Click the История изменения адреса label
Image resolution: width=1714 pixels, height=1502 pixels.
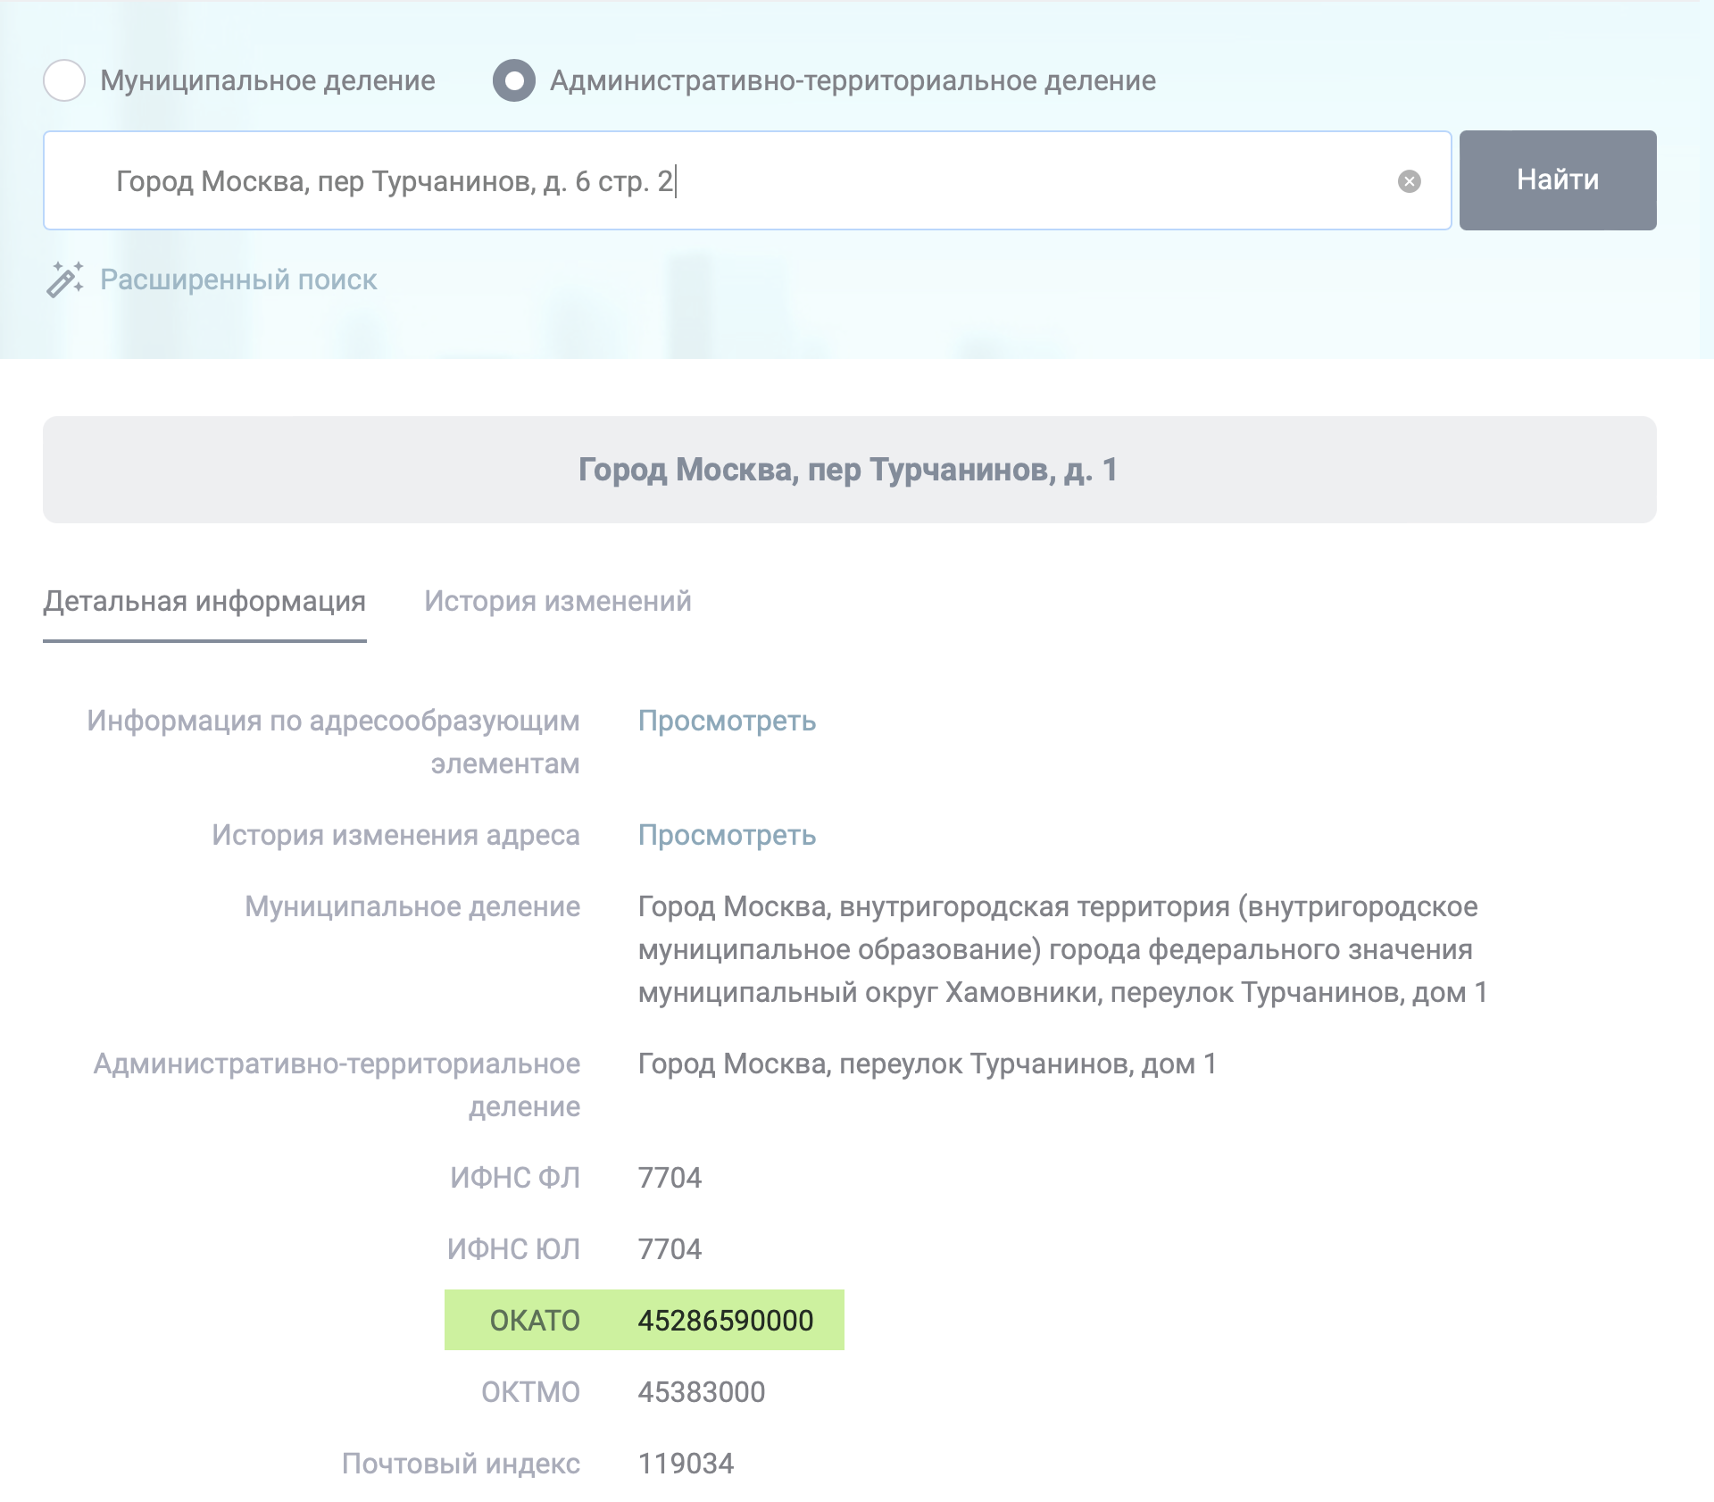pos(395,835)
